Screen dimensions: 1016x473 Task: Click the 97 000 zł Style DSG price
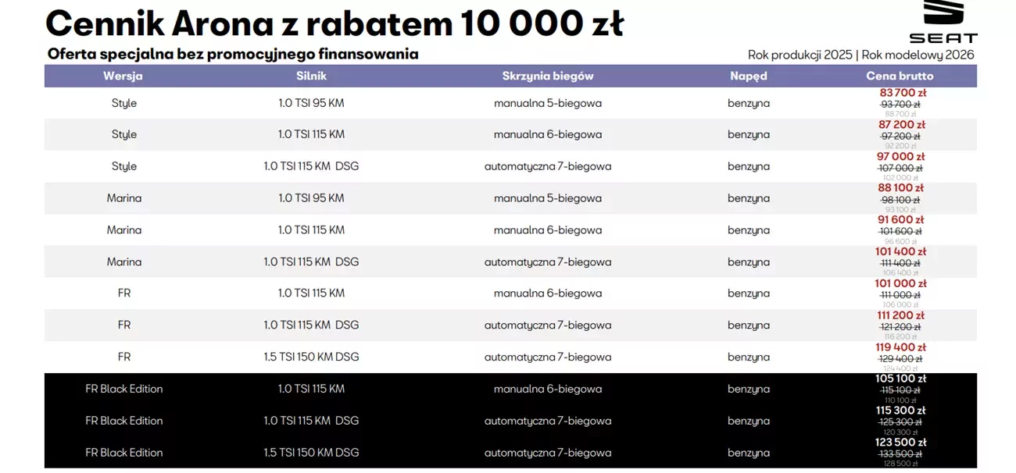(x=901, y=157)
